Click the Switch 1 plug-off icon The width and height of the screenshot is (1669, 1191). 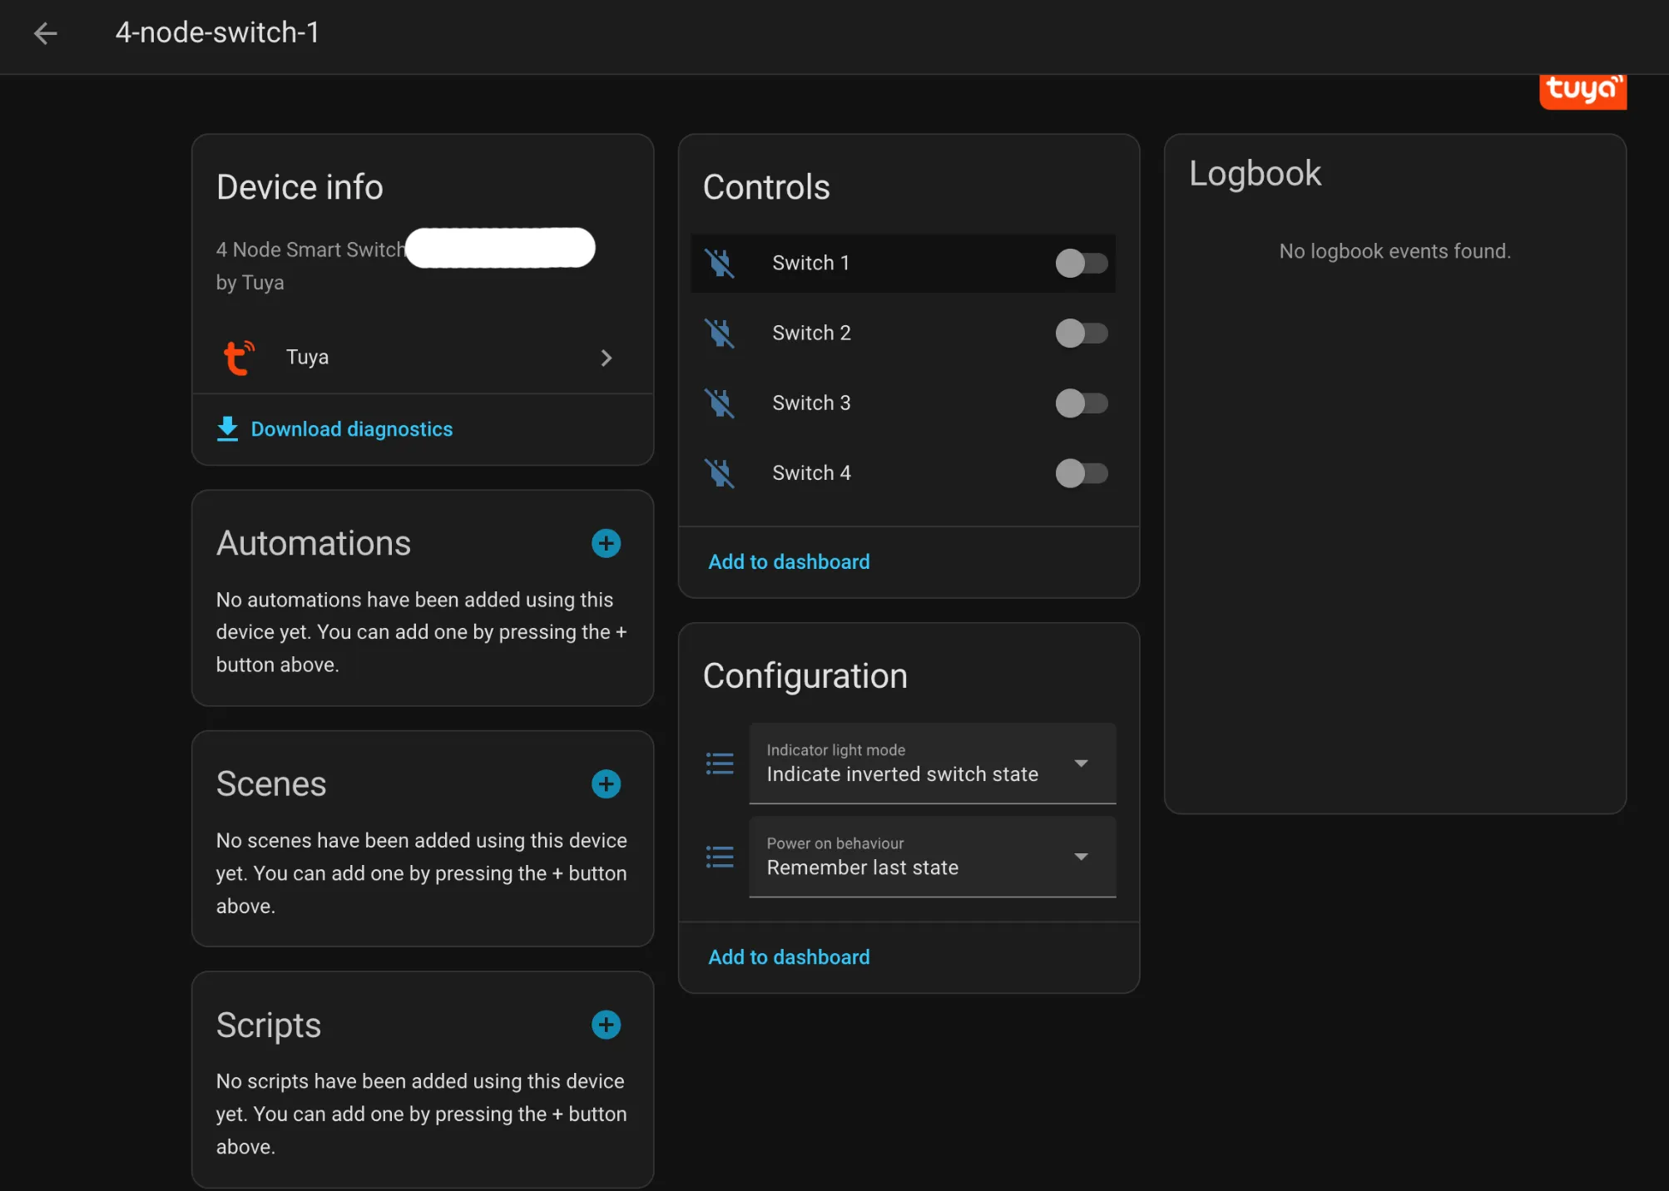click(x=720, y=264)
